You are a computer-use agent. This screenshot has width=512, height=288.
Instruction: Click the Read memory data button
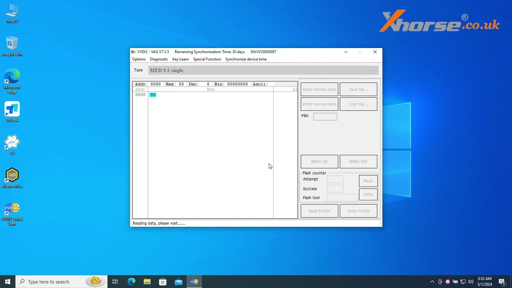click(x=319, y=90)
